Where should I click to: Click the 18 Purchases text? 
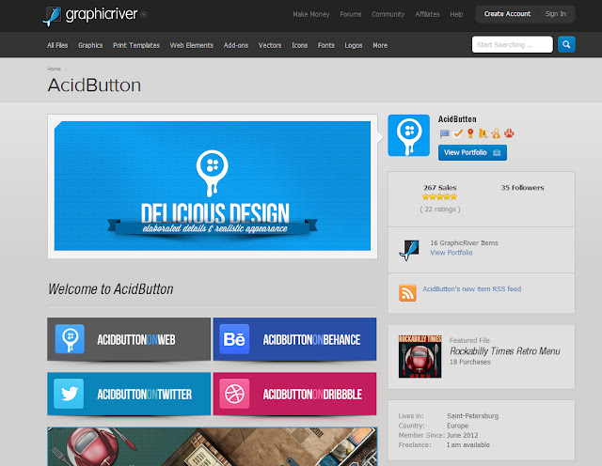point(470,362)
